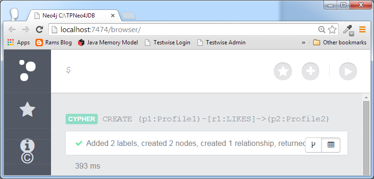Open the Rams Blog bookmark
374x179 pixels.
[x=53, y=43]
